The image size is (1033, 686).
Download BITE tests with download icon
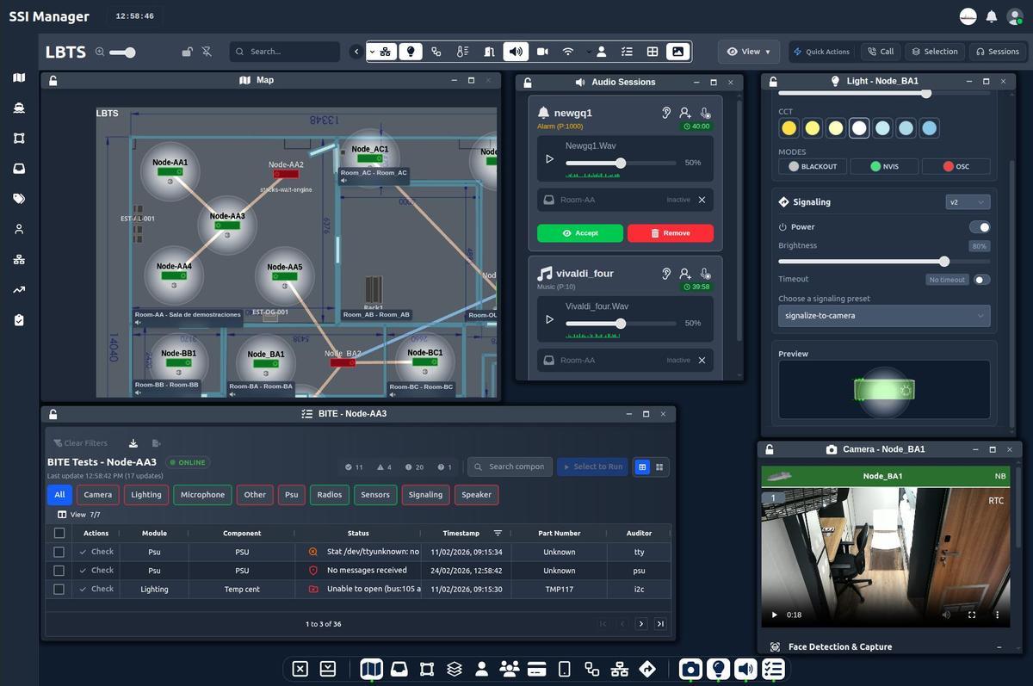[133, 443]
